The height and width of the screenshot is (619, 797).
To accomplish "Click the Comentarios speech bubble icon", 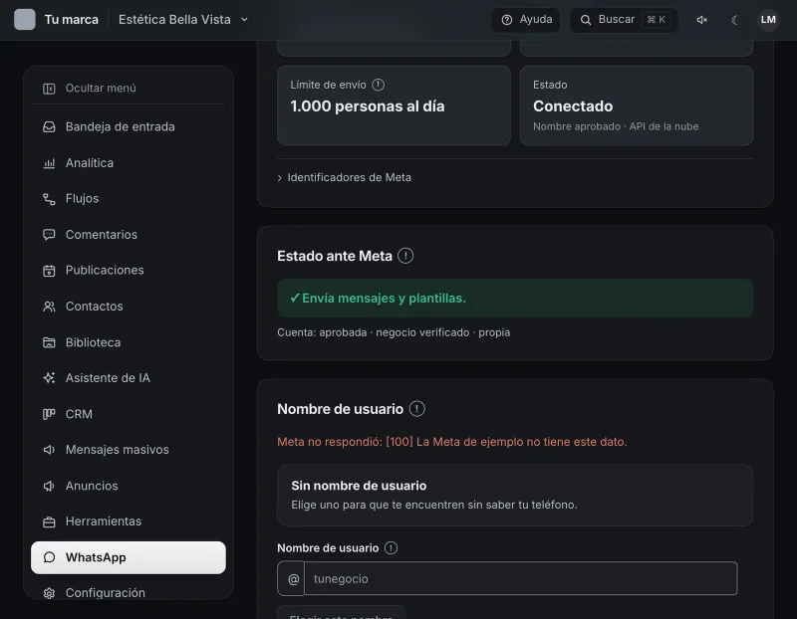I will [x=49, y=235].
